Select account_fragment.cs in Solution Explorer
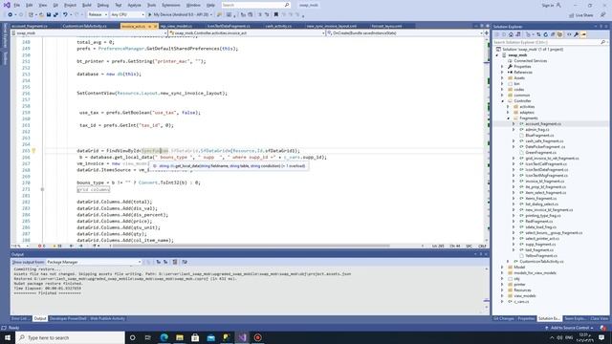 [543, 124]
